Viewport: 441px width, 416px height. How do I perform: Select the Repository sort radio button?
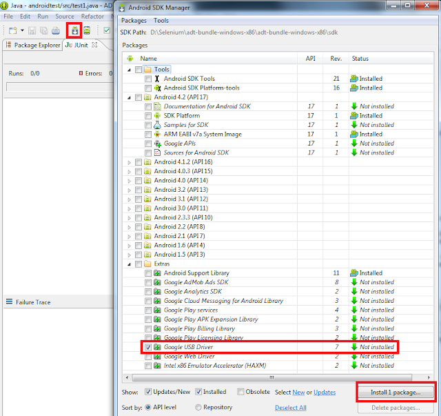pos(198,407)
